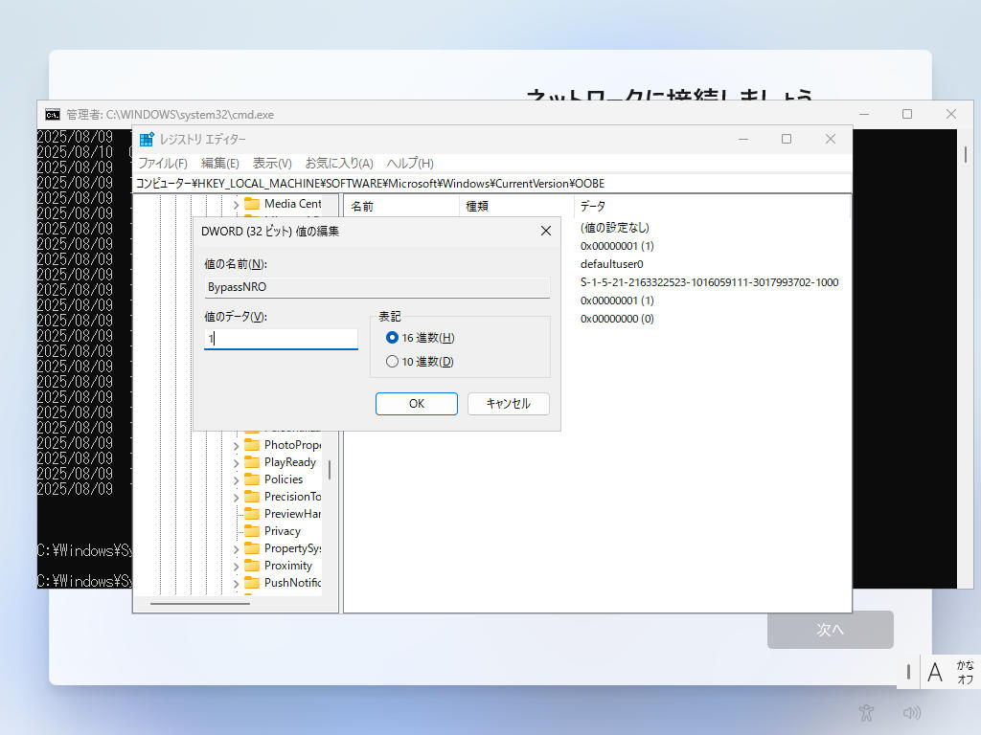Click the 次へ button on setup screen
The height and width of the screenshot is (735, 981).
[x=831, y=630]
